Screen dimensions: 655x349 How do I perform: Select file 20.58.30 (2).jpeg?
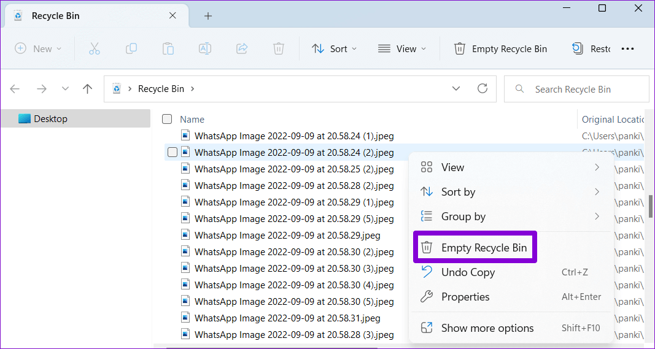click(294, 251)
